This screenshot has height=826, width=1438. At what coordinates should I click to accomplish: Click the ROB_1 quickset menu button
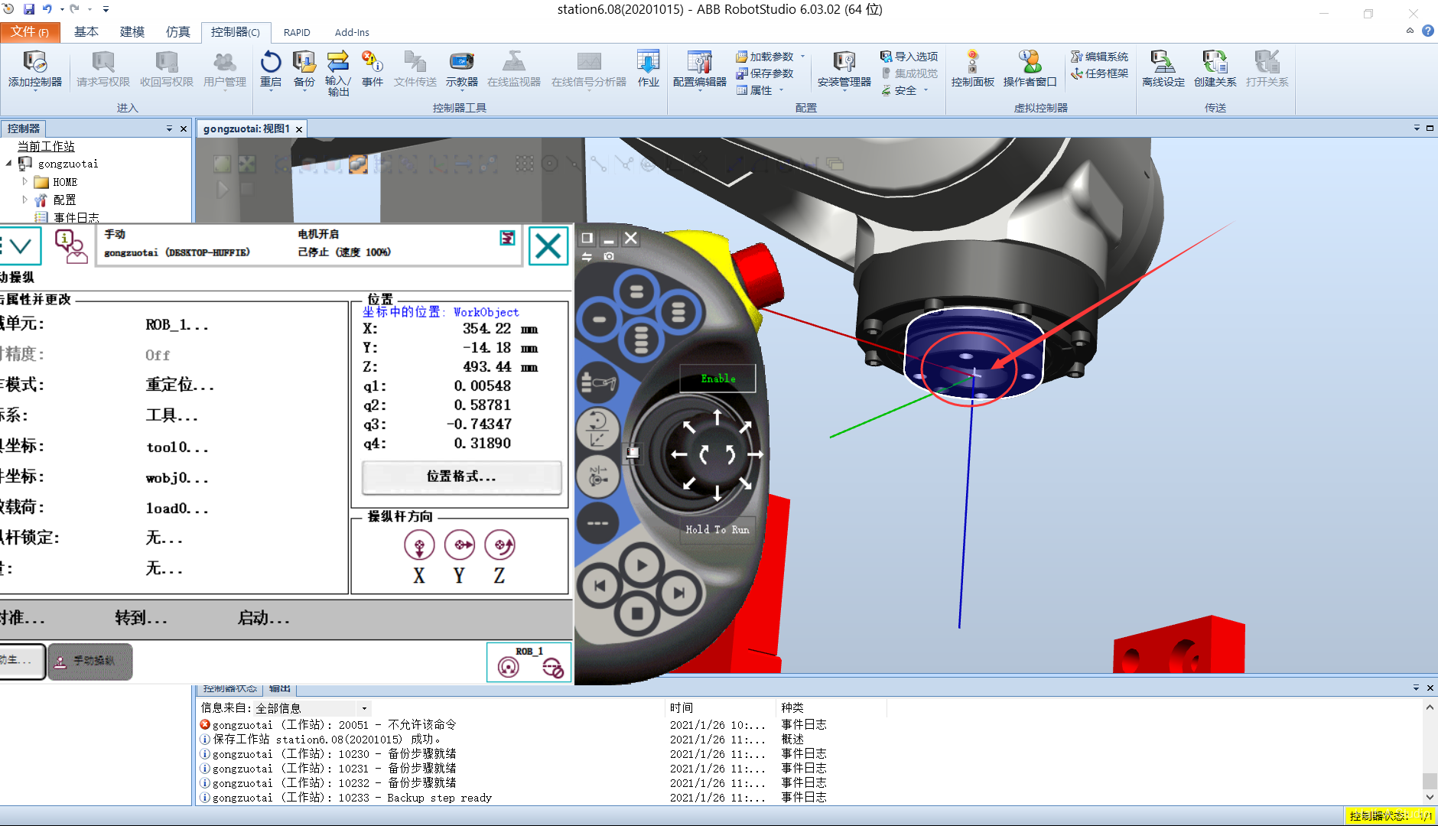(x=529, y=662)
